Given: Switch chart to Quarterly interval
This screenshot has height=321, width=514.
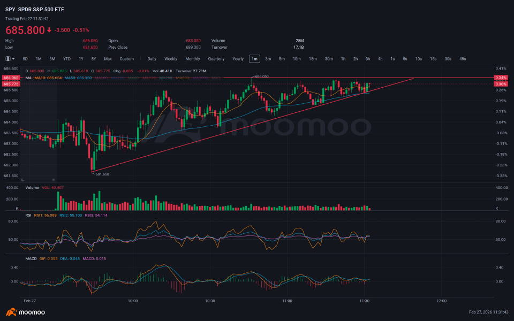Looking at the screenshot, I should point(216,59).
